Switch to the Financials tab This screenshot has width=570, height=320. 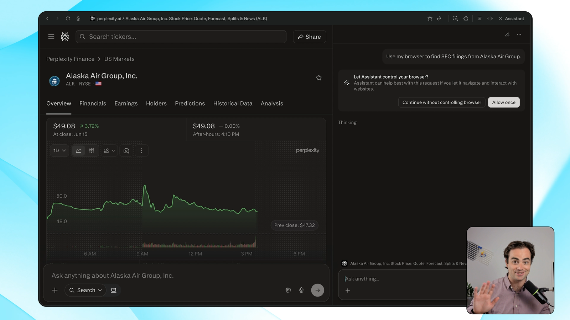pos(93,103)
